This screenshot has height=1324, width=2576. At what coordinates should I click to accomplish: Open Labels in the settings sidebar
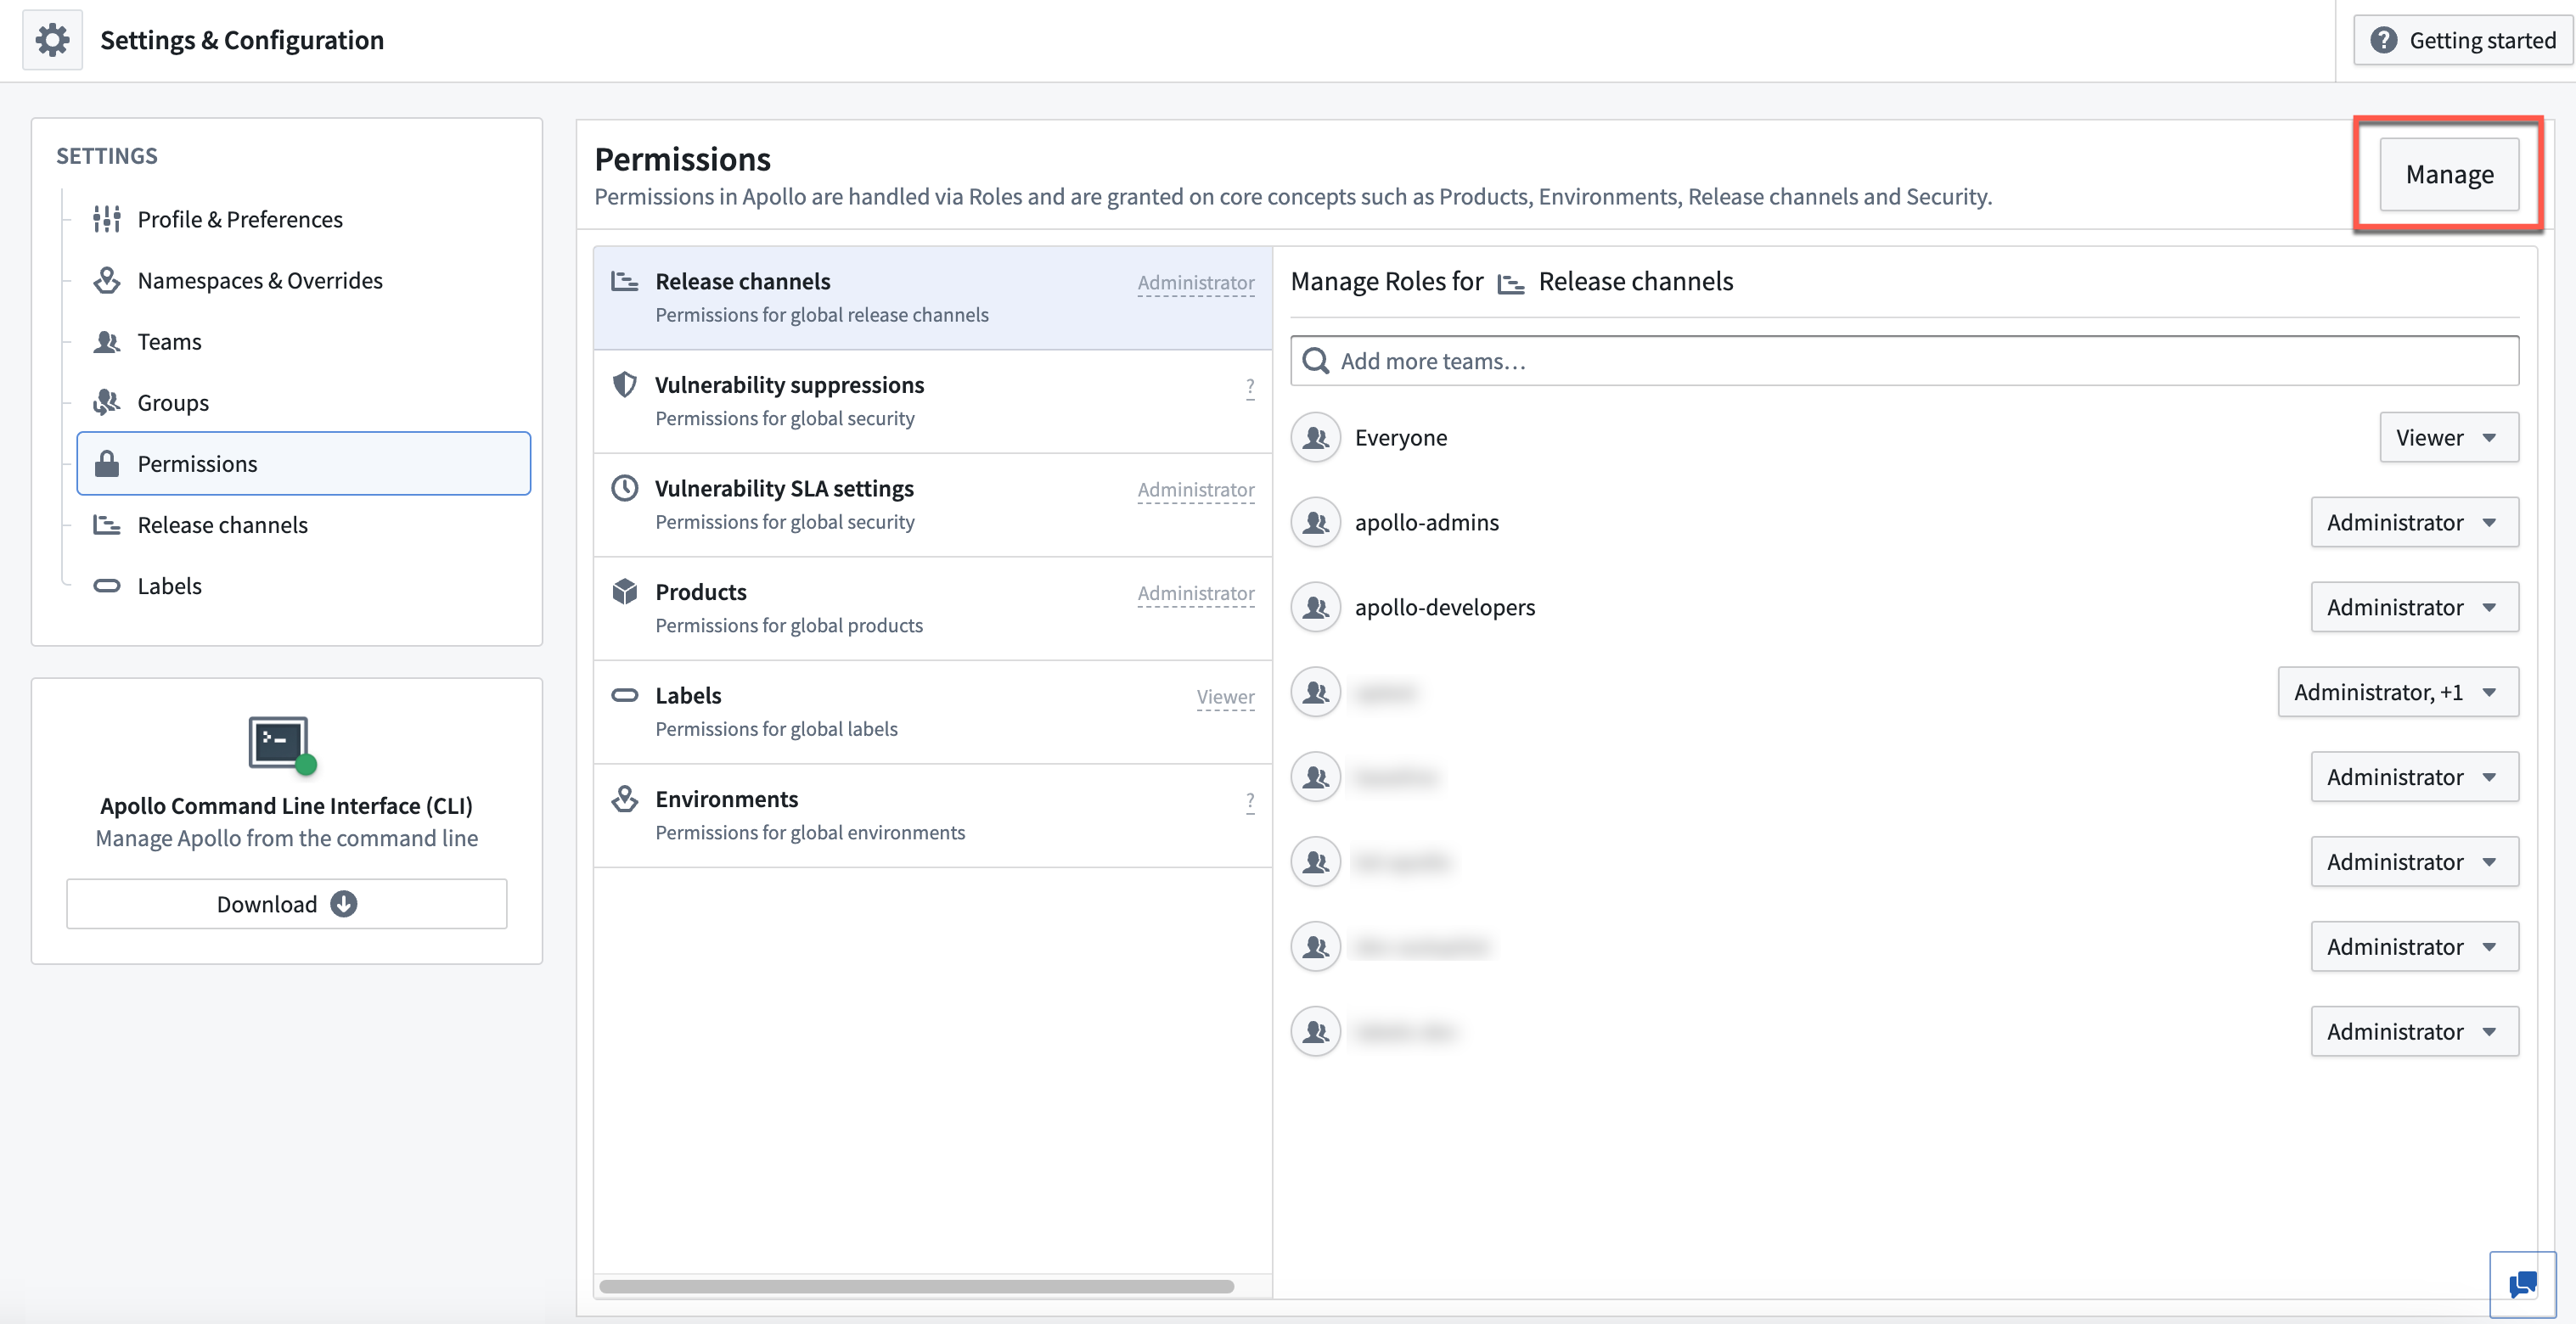pos(303,586)
